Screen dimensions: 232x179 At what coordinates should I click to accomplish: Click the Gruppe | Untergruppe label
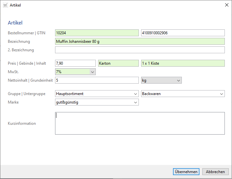(x=26, y=94)
